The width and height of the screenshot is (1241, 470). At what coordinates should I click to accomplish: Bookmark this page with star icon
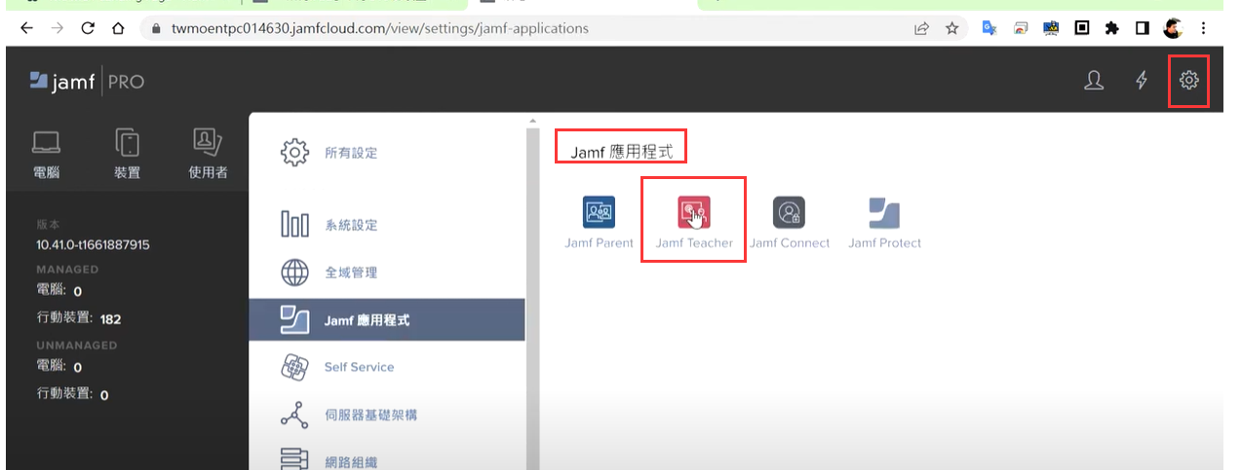pos(951,28)
